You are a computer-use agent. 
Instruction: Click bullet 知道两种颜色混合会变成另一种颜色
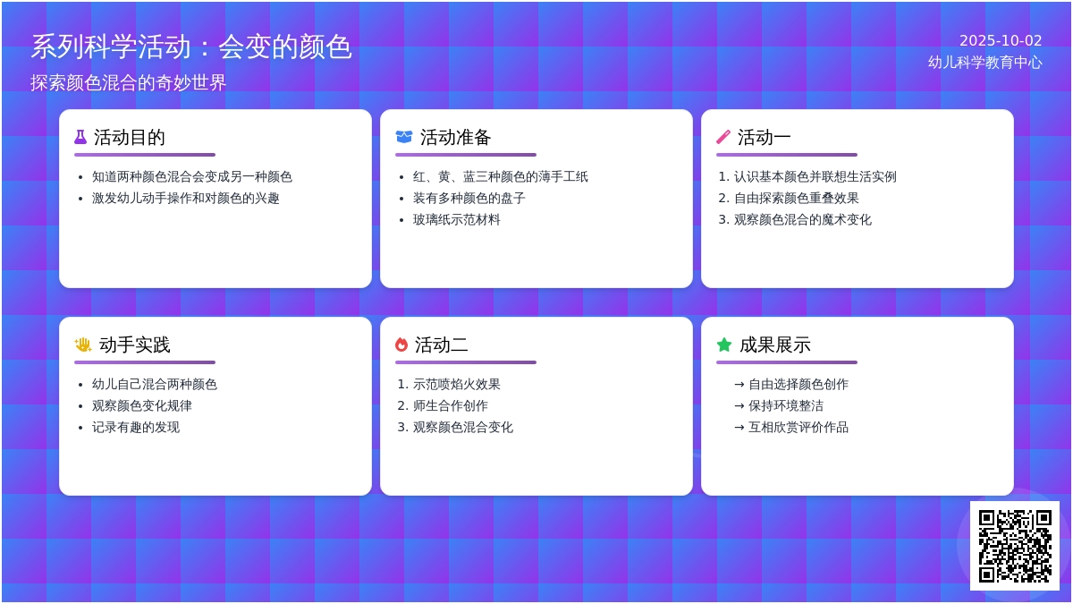(192, 177)
